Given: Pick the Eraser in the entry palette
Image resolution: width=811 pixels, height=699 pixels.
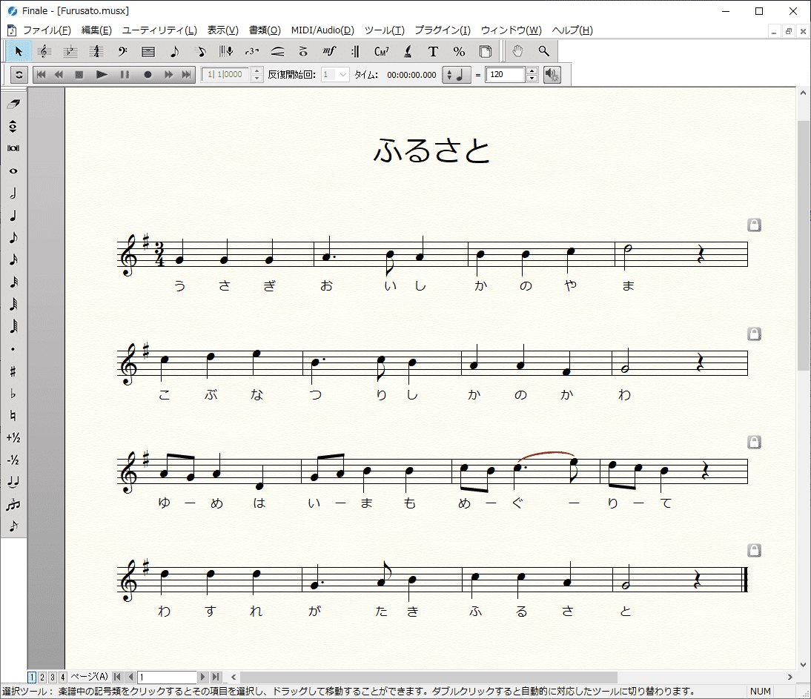Looking at the screenshot, I should 13,105.
